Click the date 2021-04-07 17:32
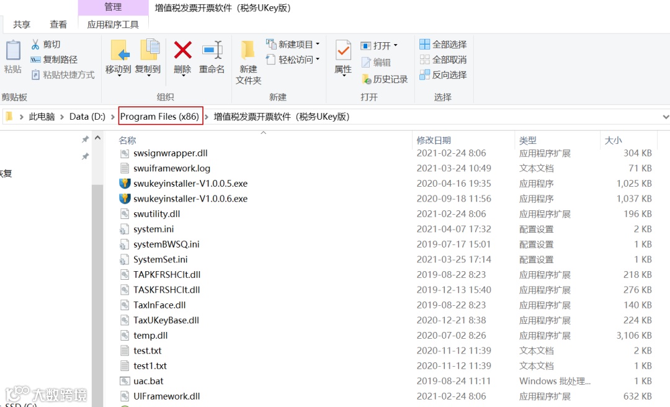The height and width of the screenshot is (407, 670). pyautogui.click(x=453, y=229)
